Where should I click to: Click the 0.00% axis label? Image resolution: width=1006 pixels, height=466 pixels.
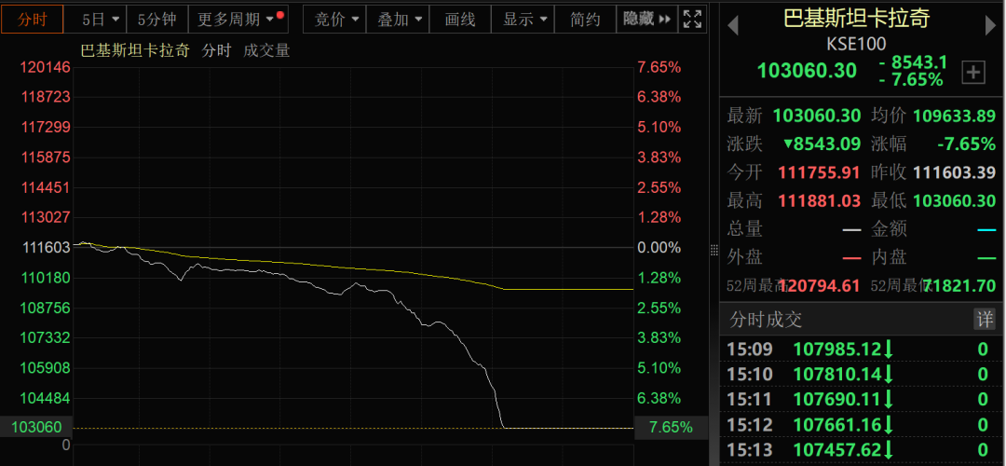tap(659, 248)
